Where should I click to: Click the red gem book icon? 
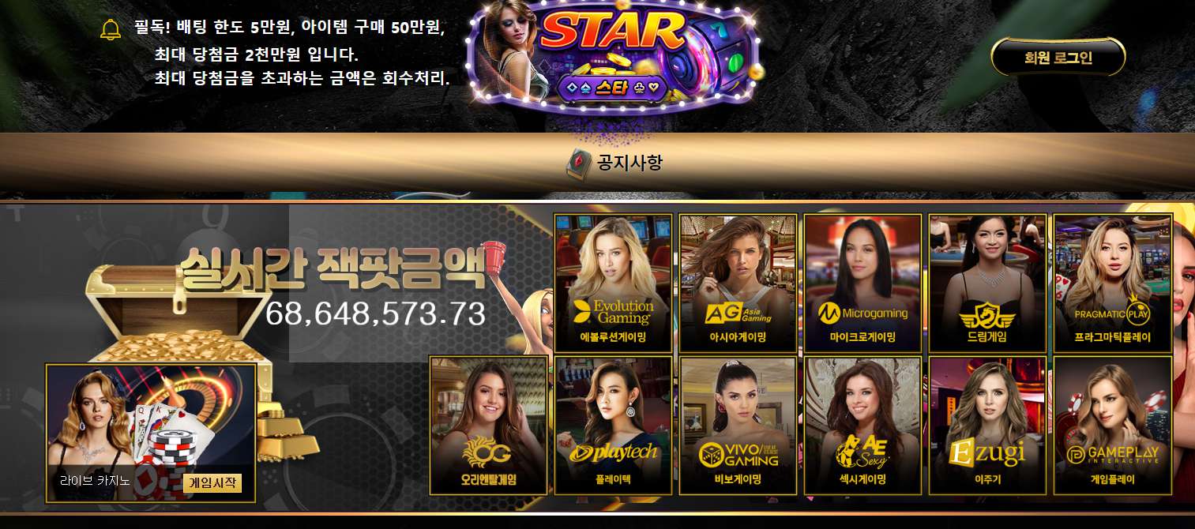pos(579,163)
